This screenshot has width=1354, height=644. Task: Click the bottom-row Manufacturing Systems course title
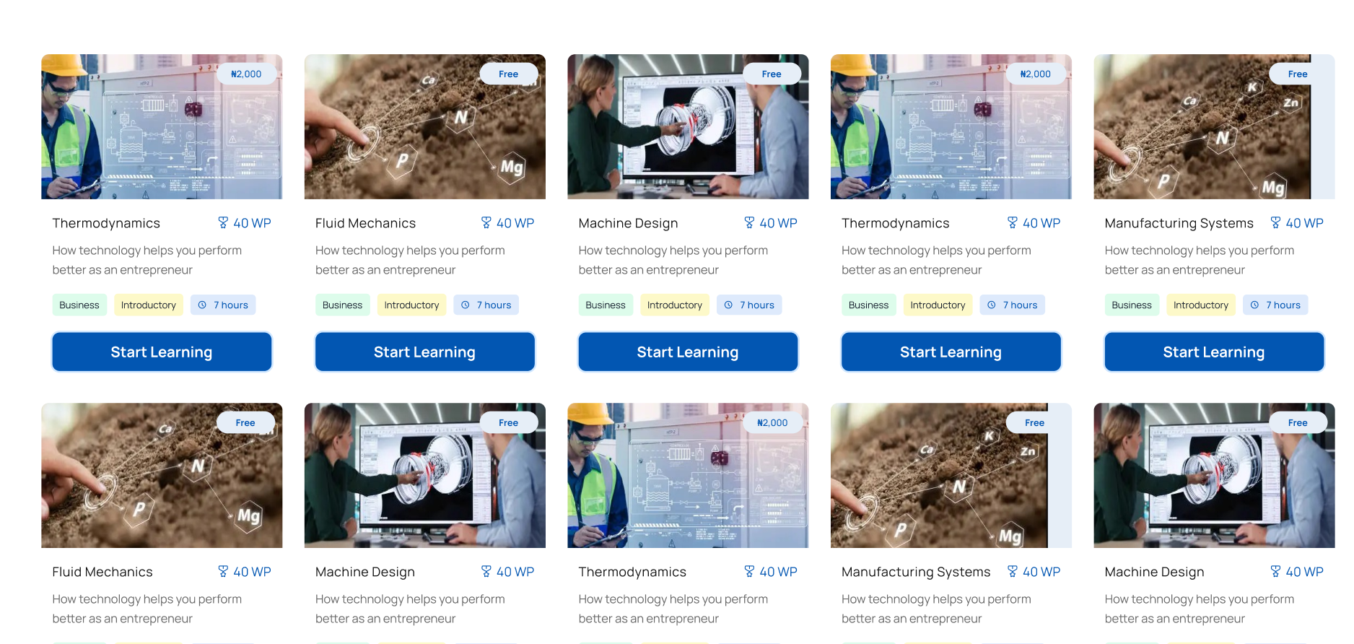pos(916,573)
